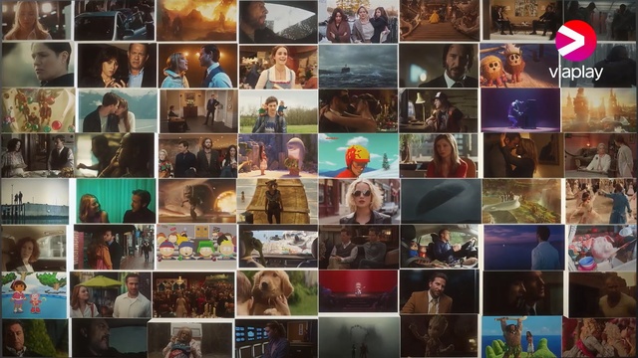Open the pink stuffed toys thumbnail

602,248
